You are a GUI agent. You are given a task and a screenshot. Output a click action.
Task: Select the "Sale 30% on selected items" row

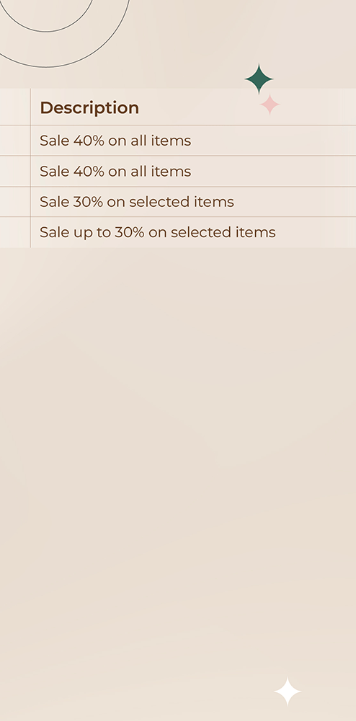point(193,201)
